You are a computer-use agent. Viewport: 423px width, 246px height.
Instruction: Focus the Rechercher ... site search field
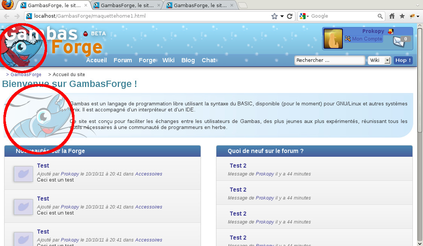[x=330, y=60]
